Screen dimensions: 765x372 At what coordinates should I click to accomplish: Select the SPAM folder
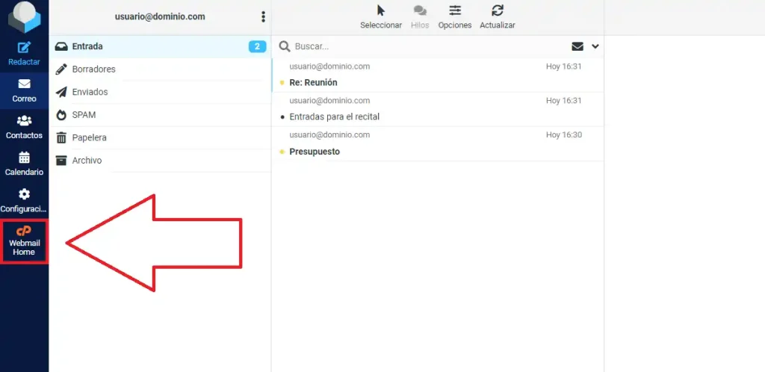pos(84,115)
